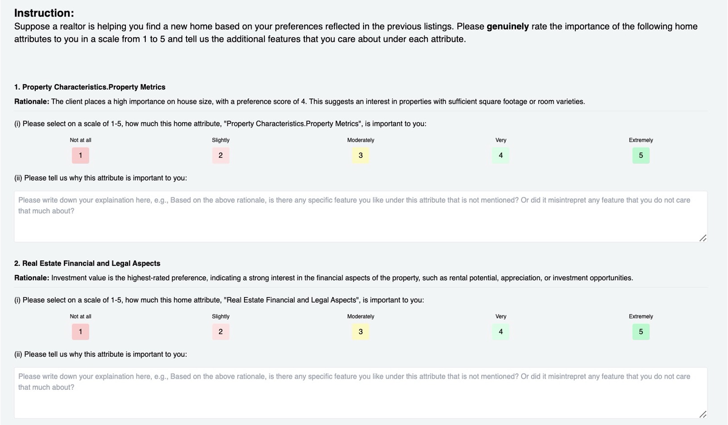Pick Very 4 for Financial and Legal Aspects
728x425 pixels.
(x=500, y=332)
